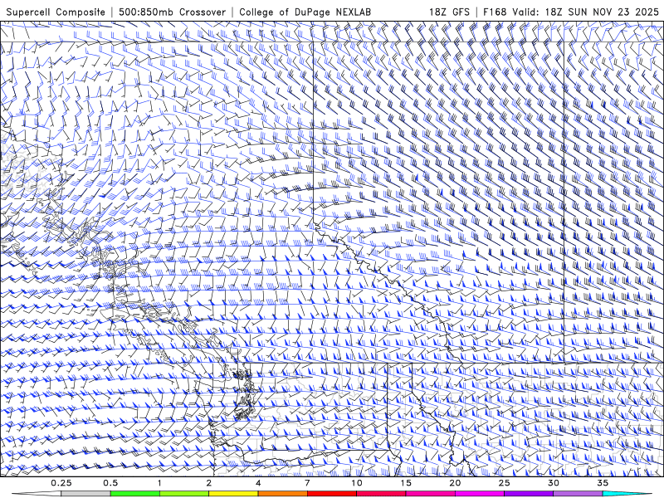664x498 pixels.
Task: Click the legend value 1
Action: 159,483
